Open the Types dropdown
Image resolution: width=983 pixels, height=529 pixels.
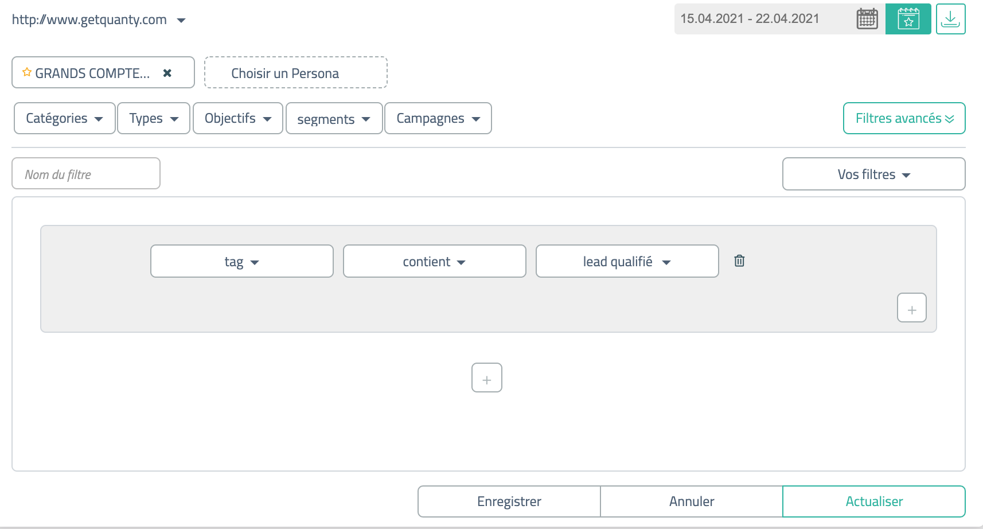tap(154, 118)
